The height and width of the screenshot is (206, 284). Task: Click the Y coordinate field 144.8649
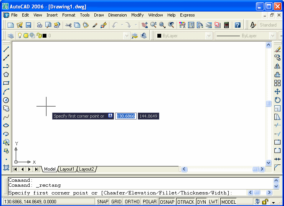point(149,116)
